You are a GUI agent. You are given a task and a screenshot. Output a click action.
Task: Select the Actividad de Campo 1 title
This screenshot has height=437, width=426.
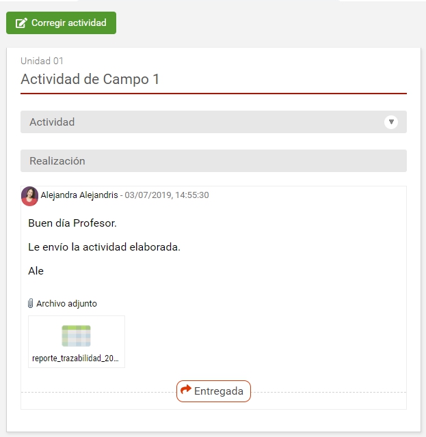click(90, 79)
